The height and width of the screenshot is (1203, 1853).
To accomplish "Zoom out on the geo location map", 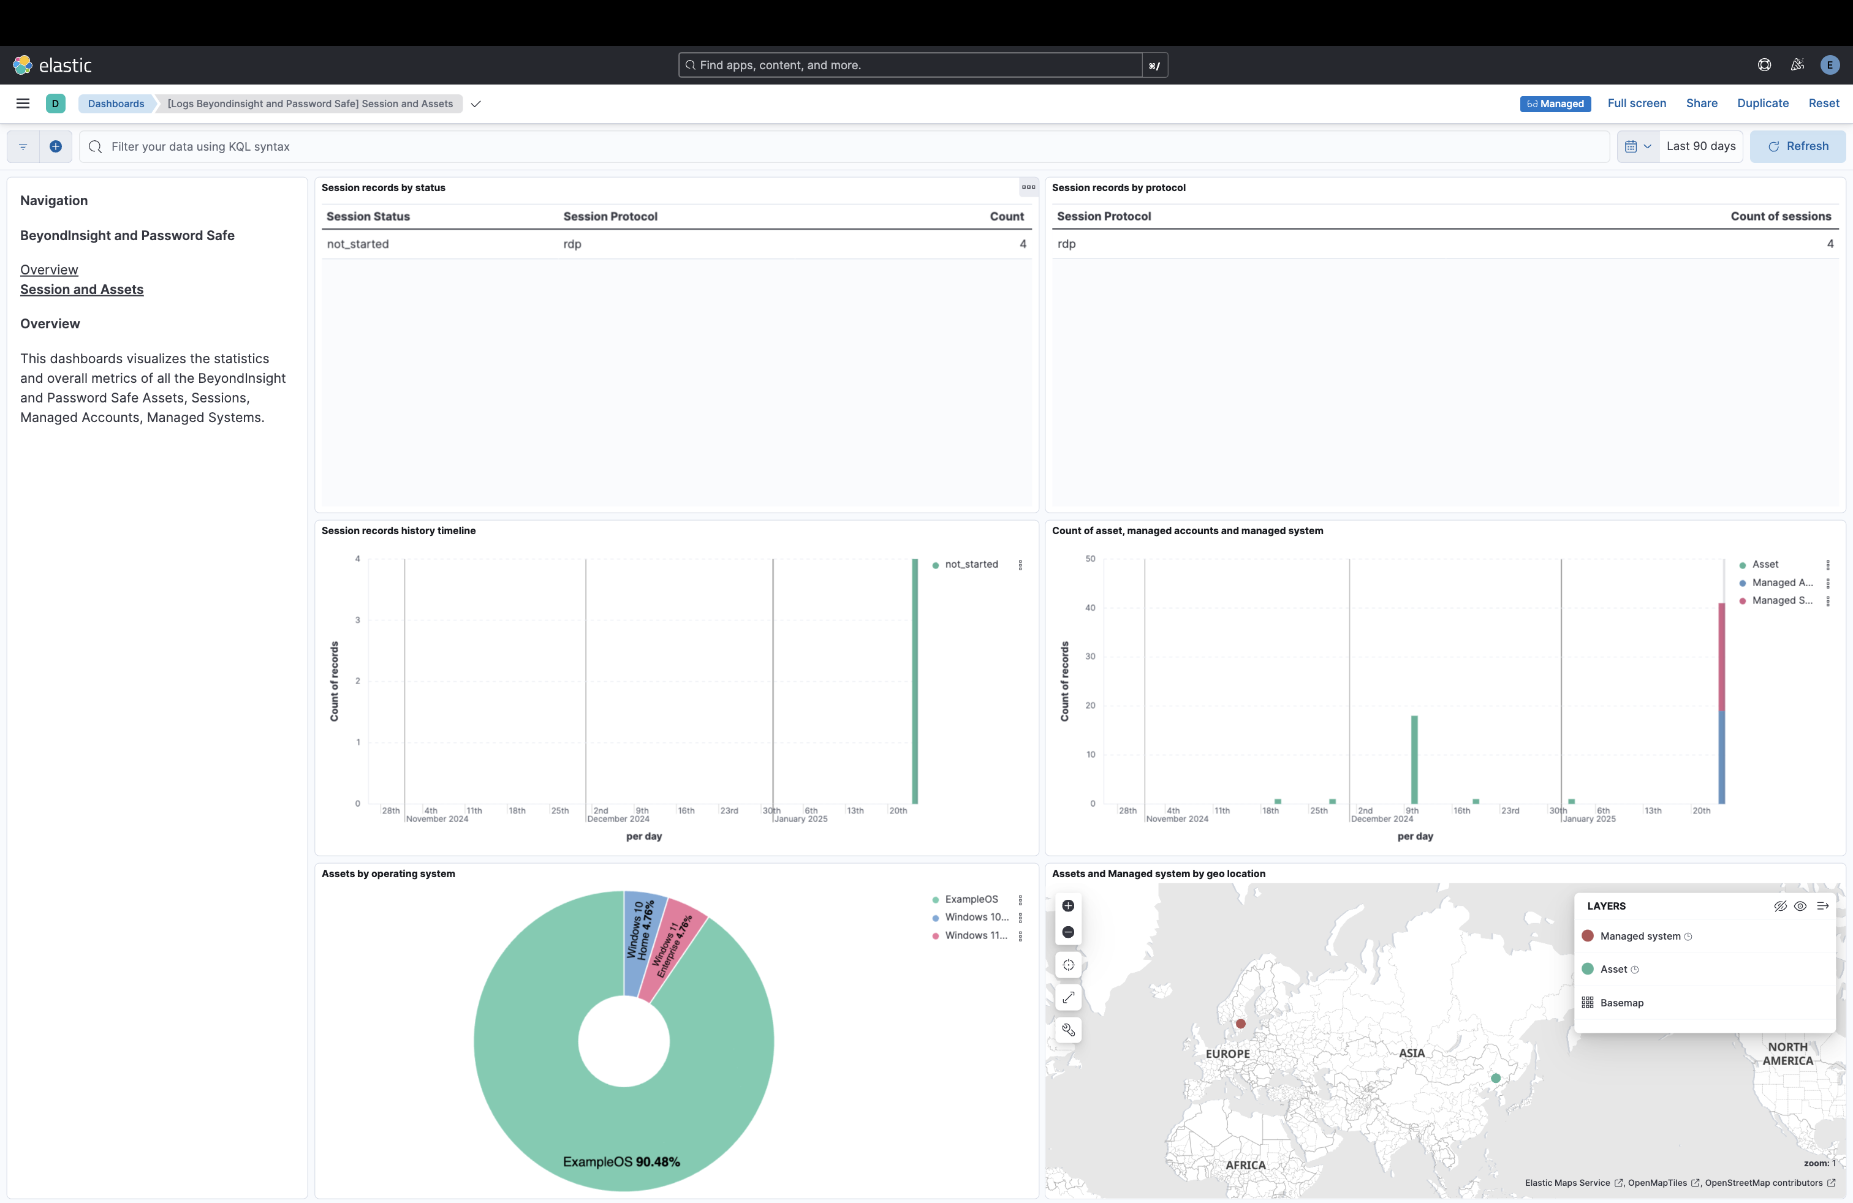I will tap(1068, 932).
